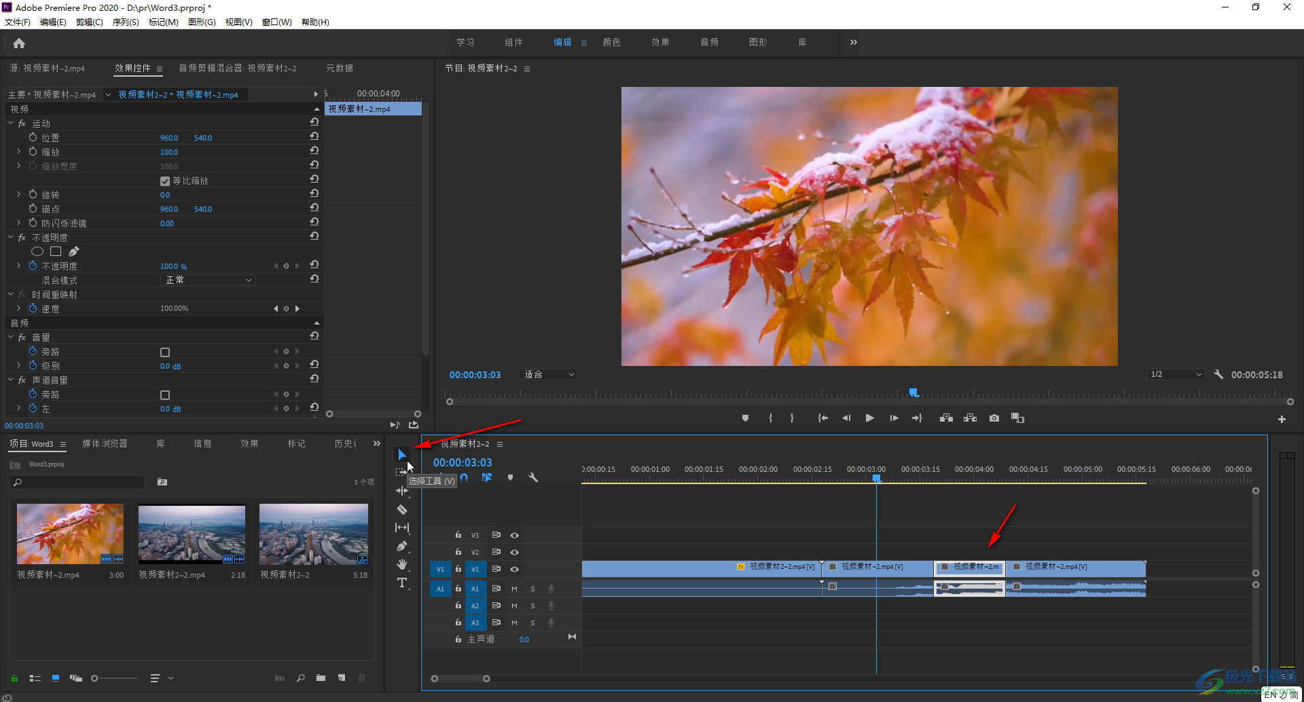The height and width of the screenshot is (702, 1304).
Task: Go to In point
Action: pyautogui.click(x=822, y=418)
